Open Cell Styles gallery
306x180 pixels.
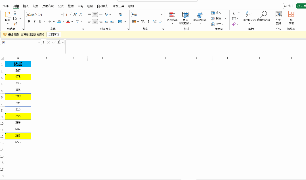pyautogui.click(x=200, y=18)
